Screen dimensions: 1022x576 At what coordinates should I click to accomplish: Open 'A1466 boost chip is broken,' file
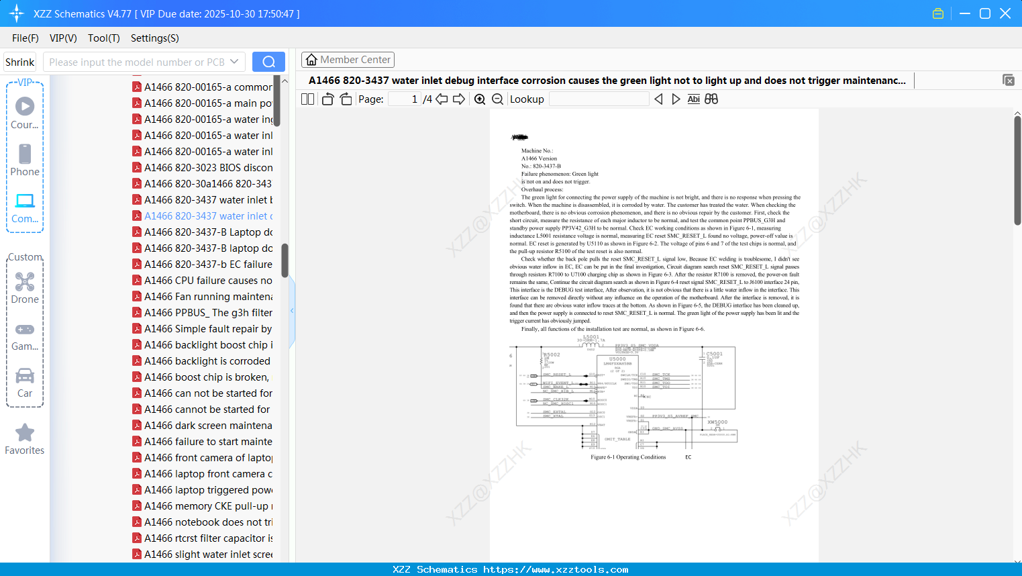[x=202, y=377]
